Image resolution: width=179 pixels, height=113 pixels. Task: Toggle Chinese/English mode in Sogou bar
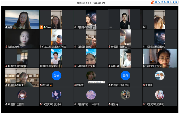pos(156,2)
